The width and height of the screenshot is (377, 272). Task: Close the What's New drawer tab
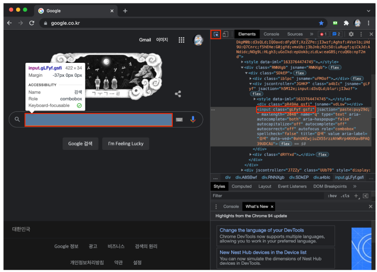click(272, 206)
